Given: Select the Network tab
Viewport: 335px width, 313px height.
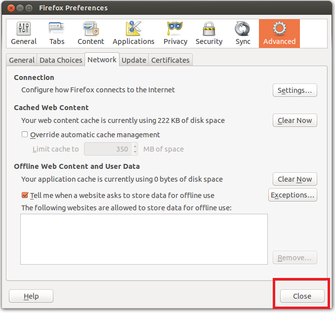Looking at the screenshot, I should point(102,60).
